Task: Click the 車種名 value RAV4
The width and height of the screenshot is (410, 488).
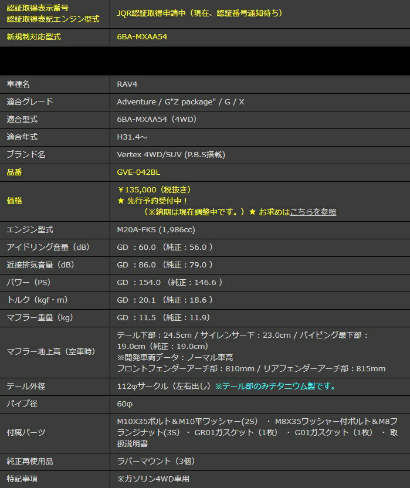Action: 127,84
